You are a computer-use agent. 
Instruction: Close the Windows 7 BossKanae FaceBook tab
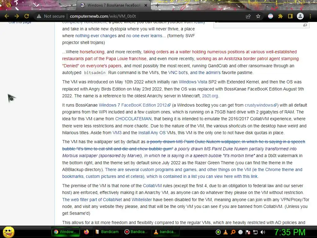(x=146, y=5)
